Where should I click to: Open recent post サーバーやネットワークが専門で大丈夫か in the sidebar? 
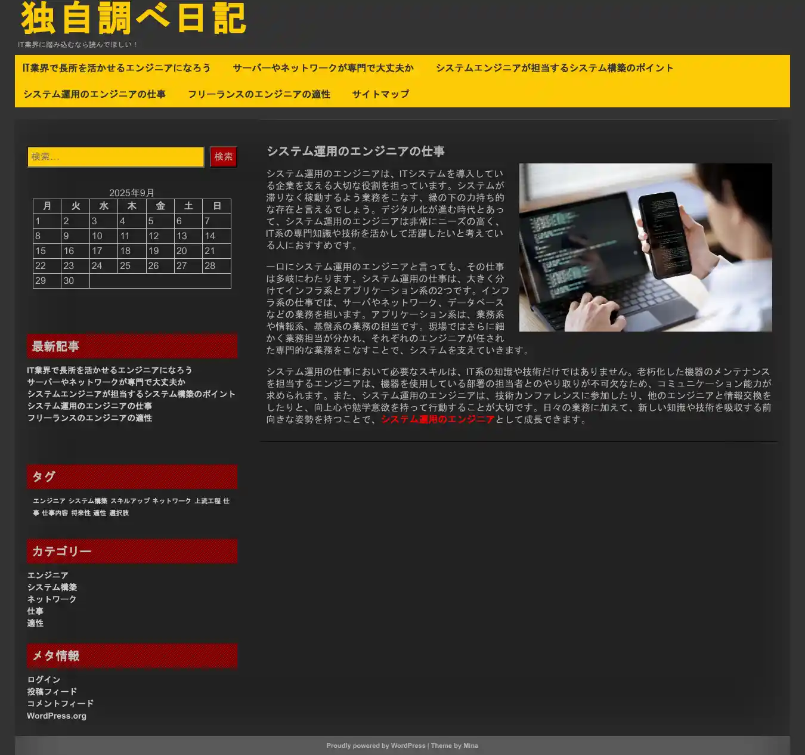coord(106,382)
